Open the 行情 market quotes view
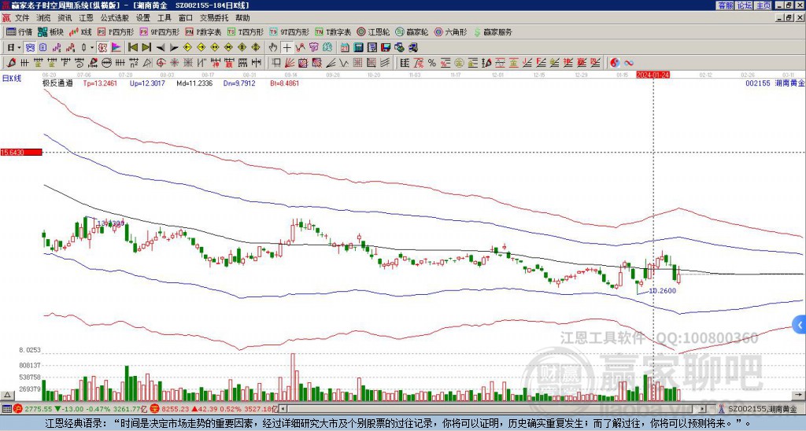 coord(19,32)
